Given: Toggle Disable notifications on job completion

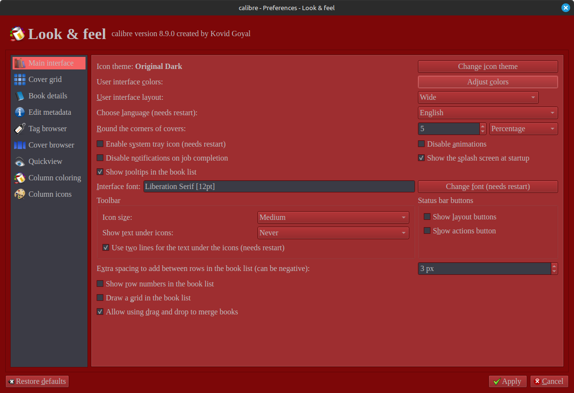Looking at the screenshot, I should (x=100, y=158).
